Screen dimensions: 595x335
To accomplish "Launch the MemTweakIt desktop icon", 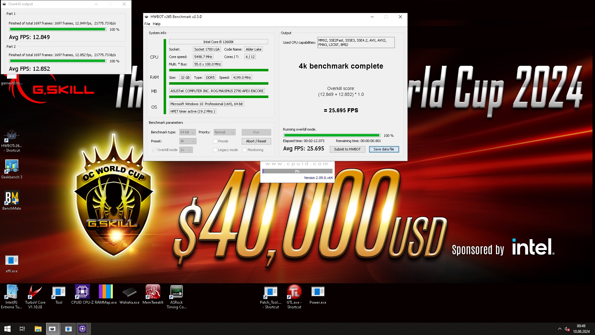I will click(x=153, y=295).
